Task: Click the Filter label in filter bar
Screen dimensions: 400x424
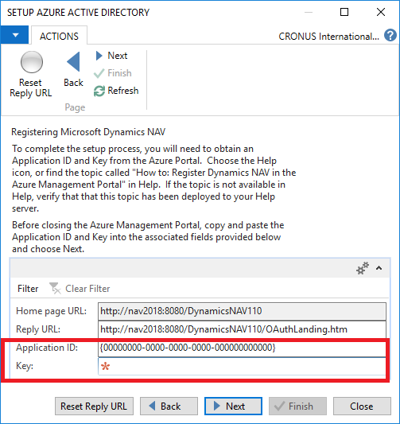Action: point(28,289)
